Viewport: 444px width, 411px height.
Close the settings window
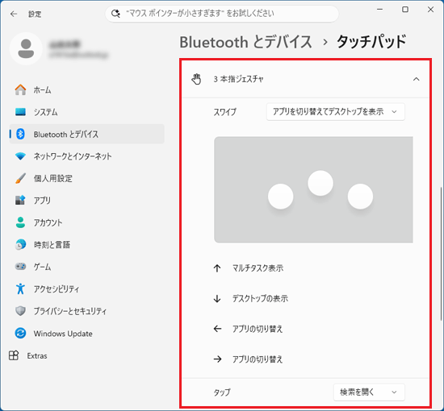click(x=430, y=10)
